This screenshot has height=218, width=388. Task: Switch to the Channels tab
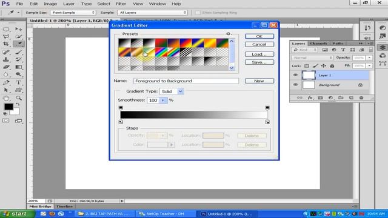318,44
